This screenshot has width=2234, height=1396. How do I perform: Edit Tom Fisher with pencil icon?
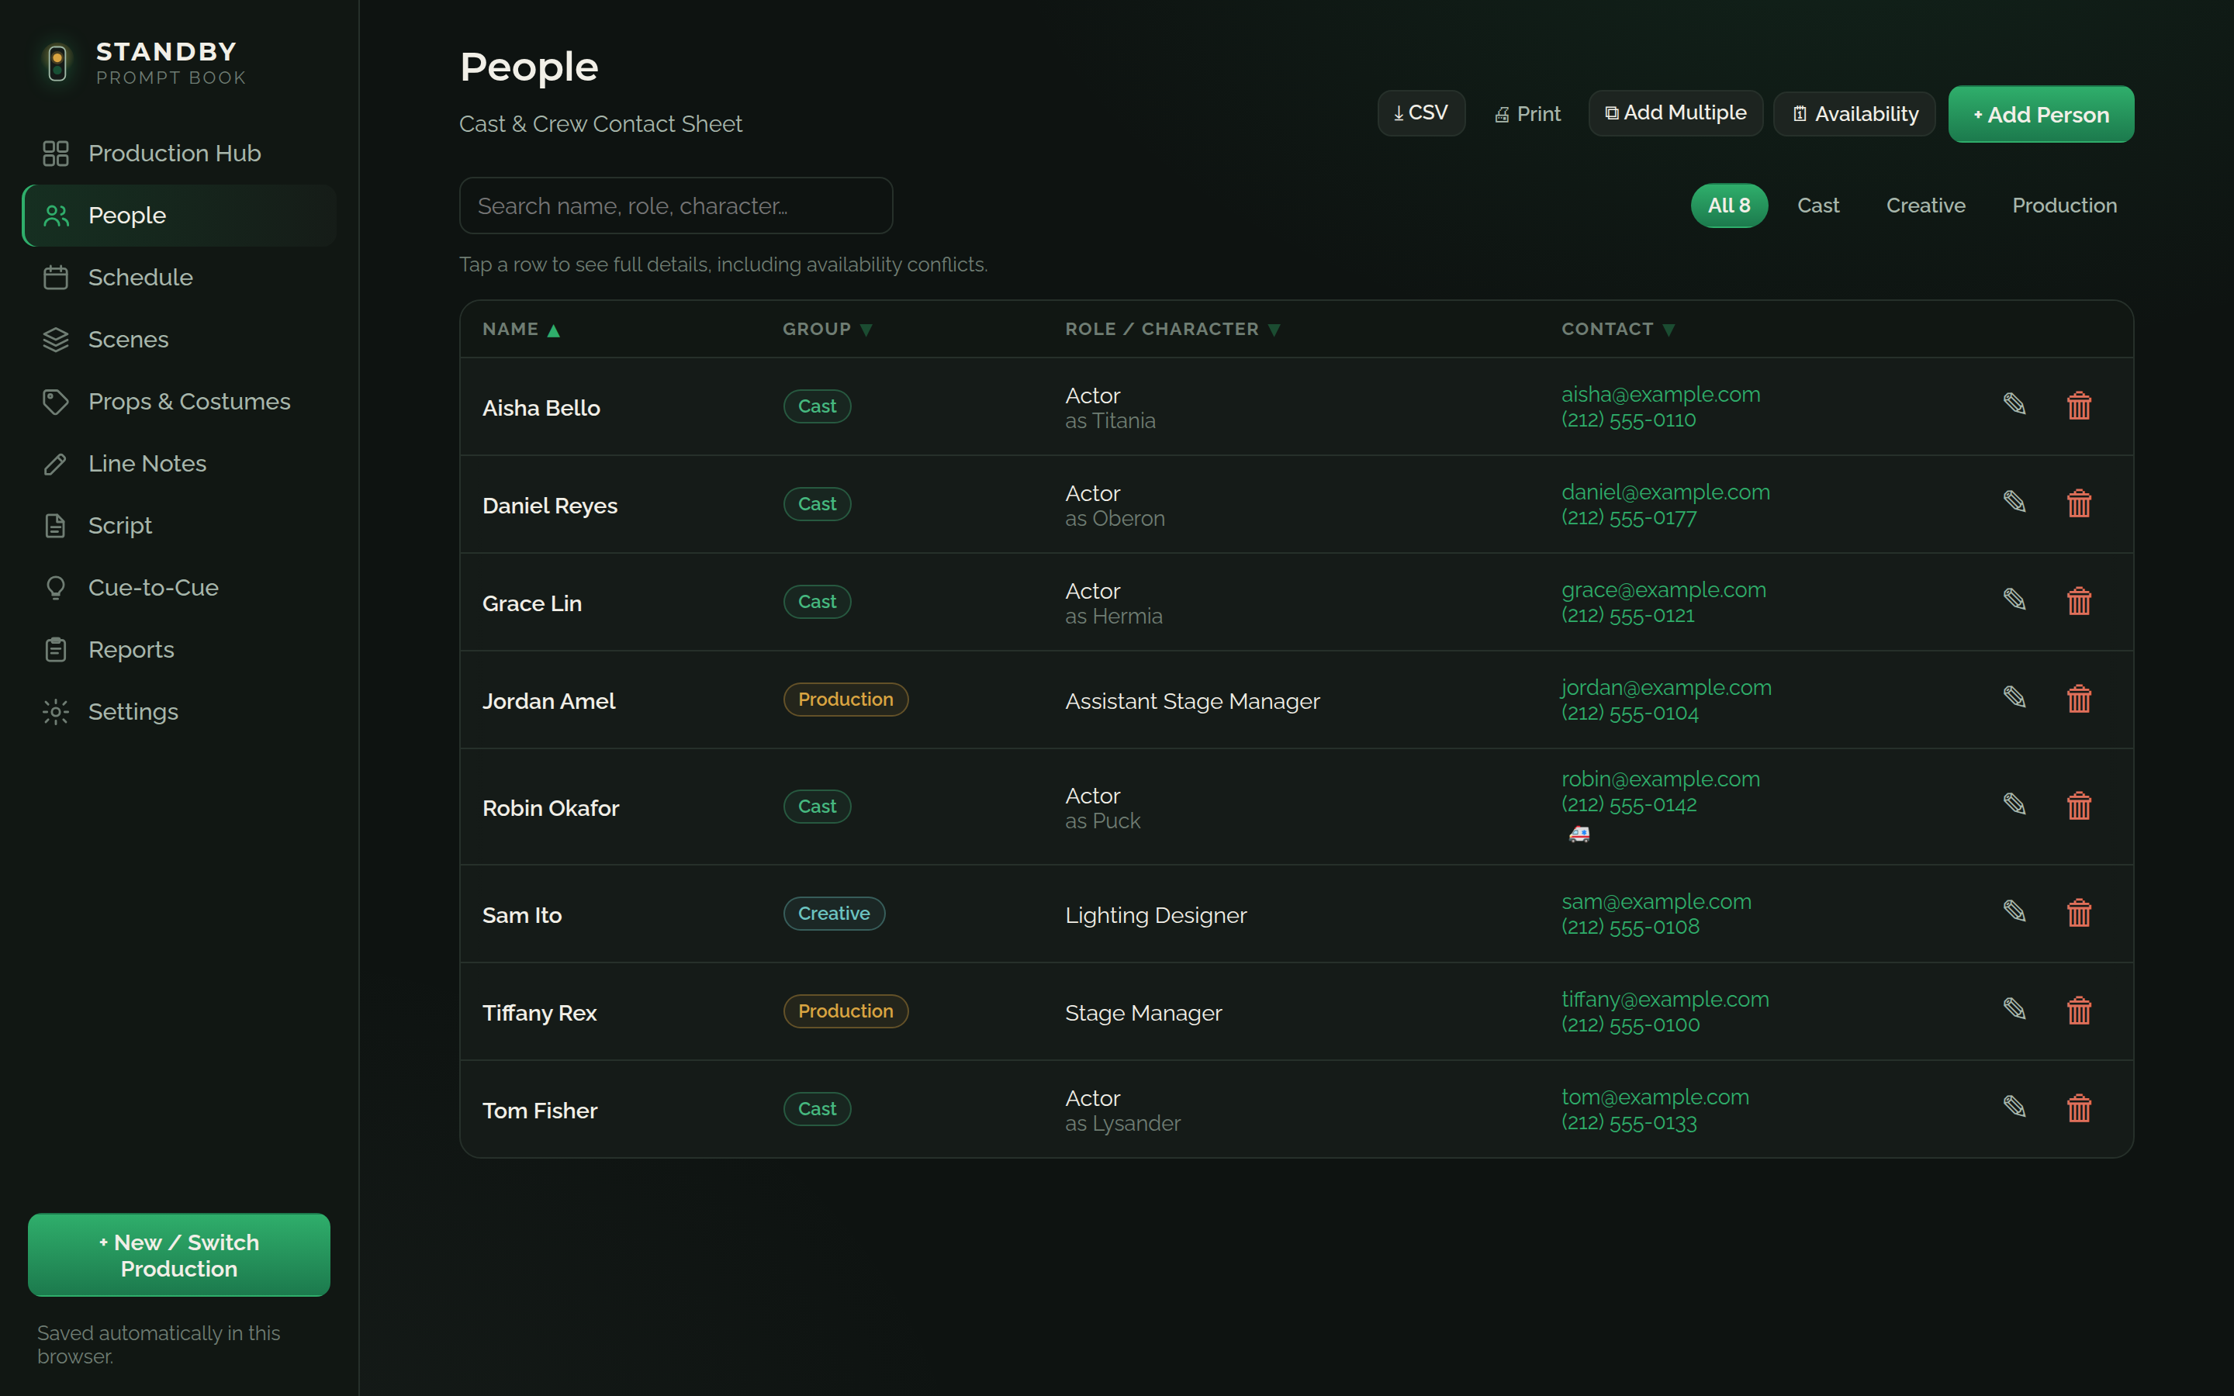coord(2014,1108)
